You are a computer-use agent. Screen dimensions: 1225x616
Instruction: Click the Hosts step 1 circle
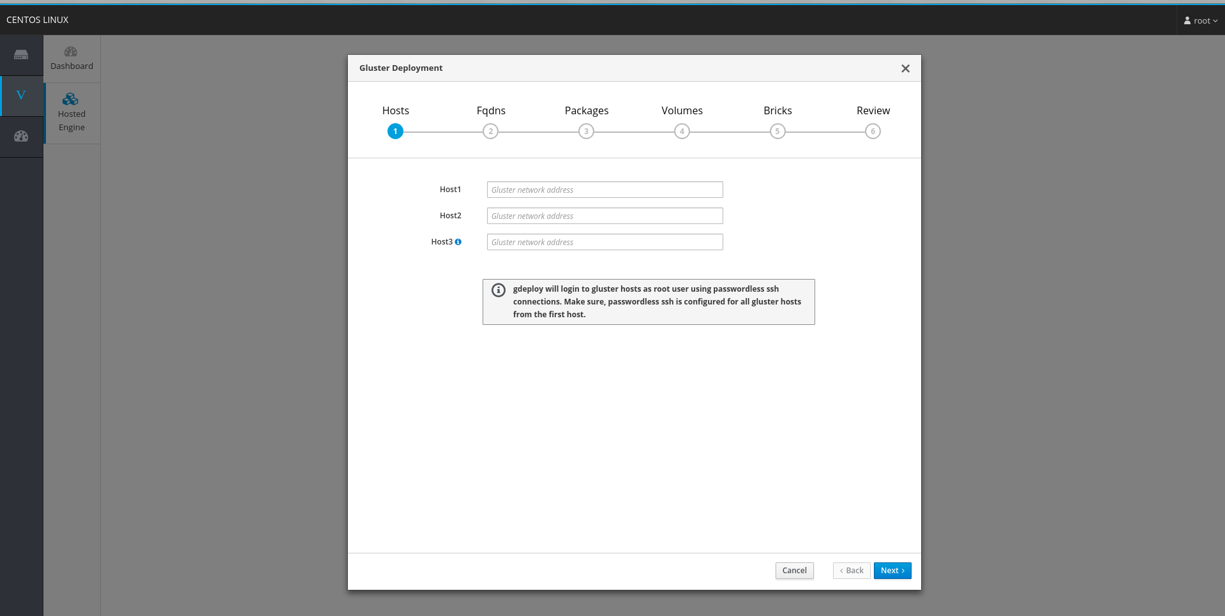(x=395, y=131)
